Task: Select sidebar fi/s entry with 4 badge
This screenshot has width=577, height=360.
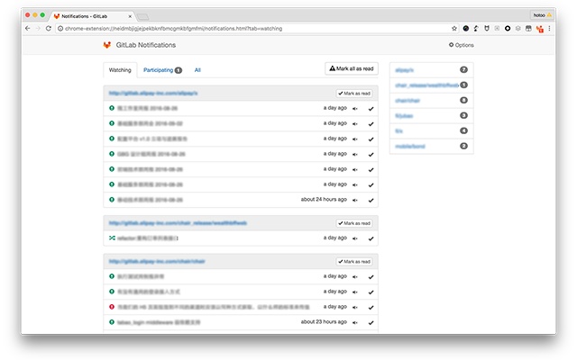Action: (431, 130)
